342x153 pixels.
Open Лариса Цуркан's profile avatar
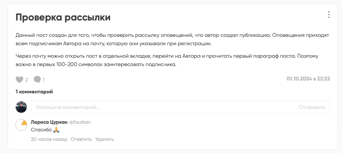pos(21,125)
